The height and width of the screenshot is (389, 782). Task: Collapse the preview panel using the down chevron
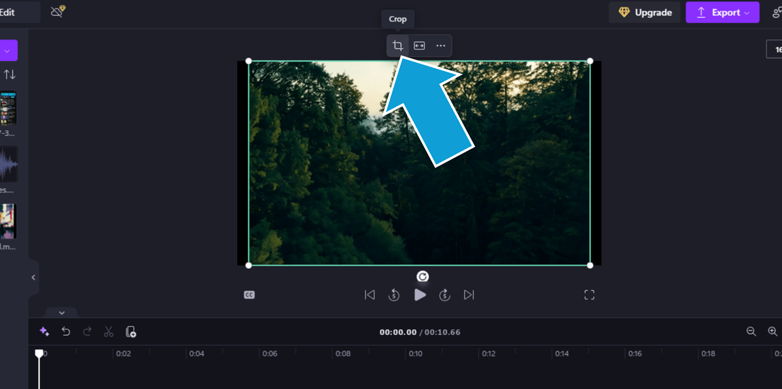click(x=62, y=313)
